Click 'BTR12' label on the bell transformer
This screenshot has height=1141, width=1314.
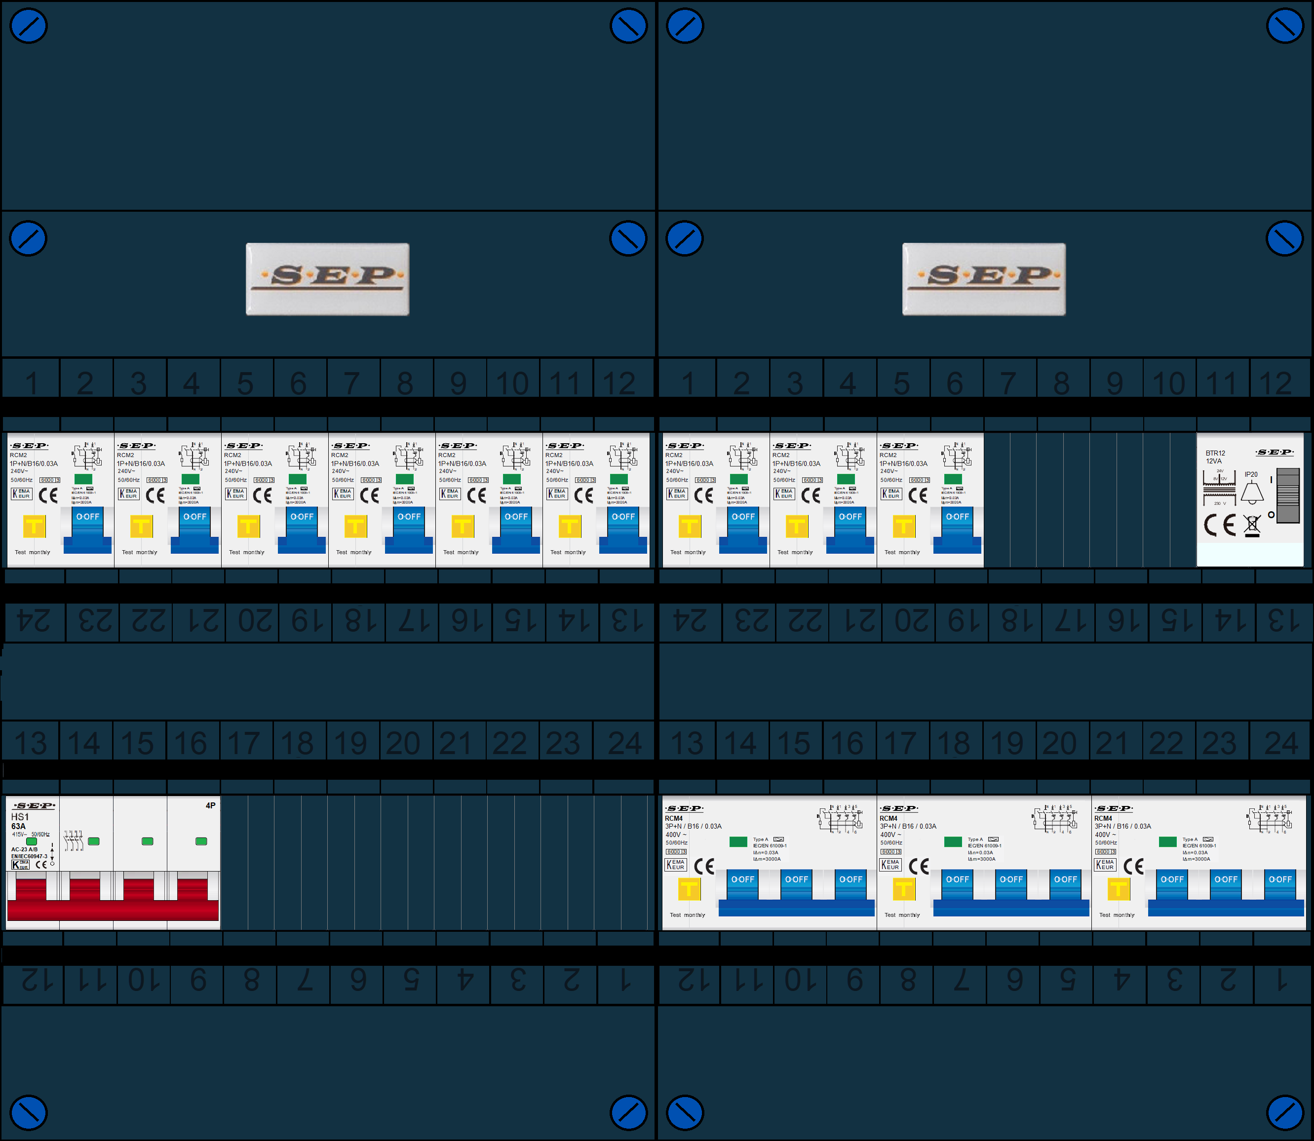(x=1215, y=454)
